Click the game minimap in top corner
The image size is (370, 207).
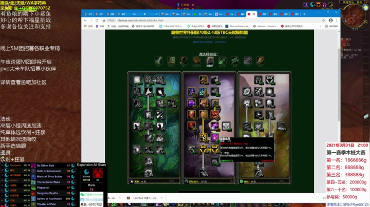point(353,16)
